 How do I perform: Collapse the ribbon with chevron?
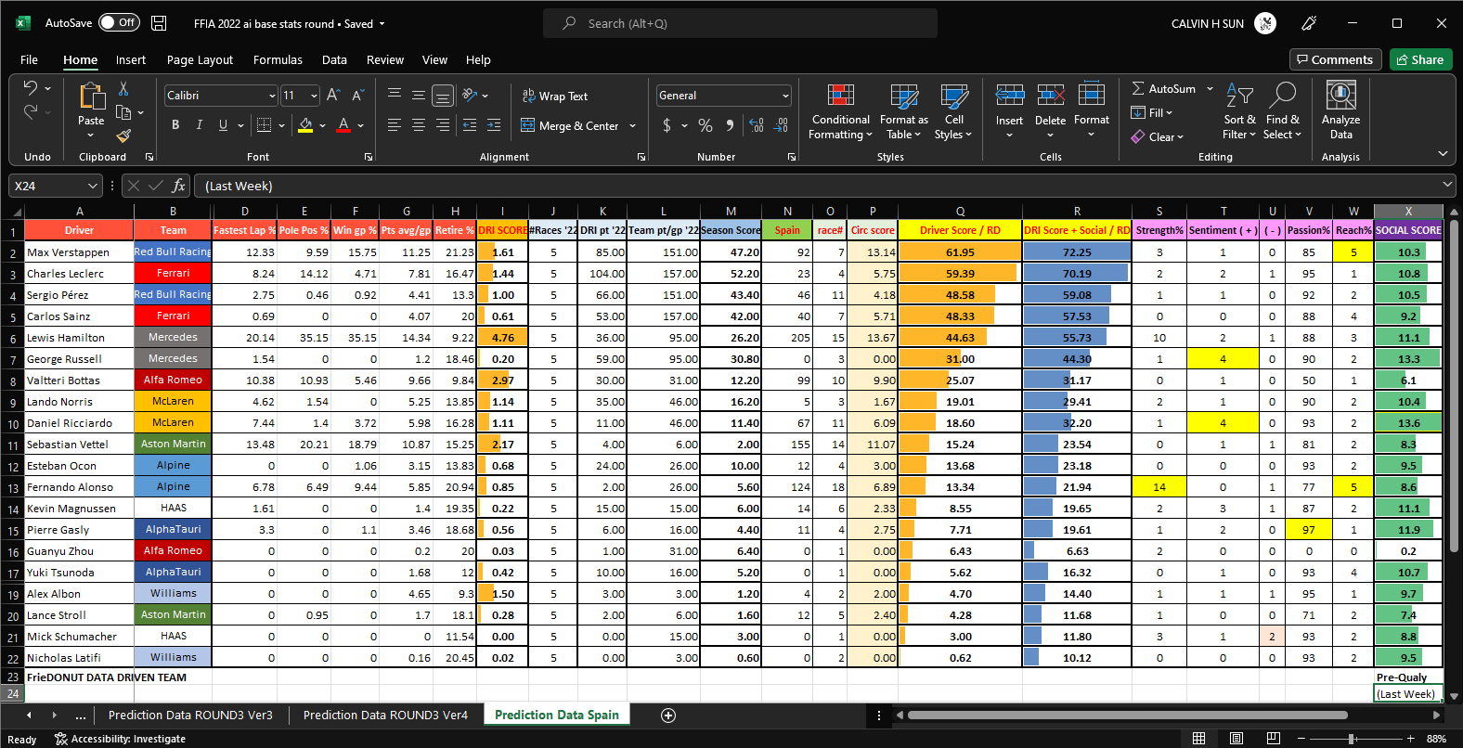tap(1443, 154)
